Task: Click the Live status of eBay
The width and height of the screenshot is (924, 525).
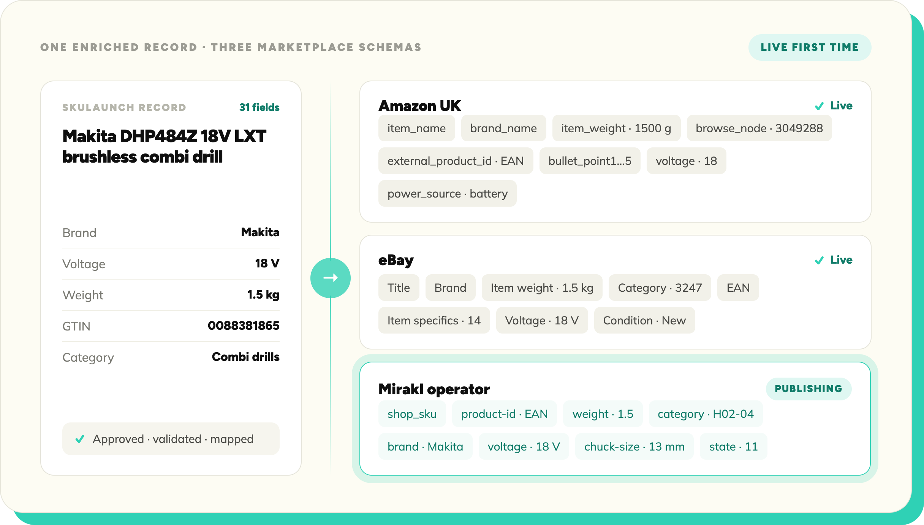Action: pyautogui.click(x=841, y=260)
